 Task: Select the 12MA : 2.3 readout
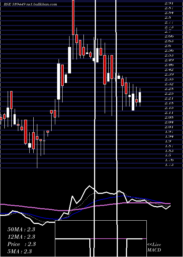point(21,237)
